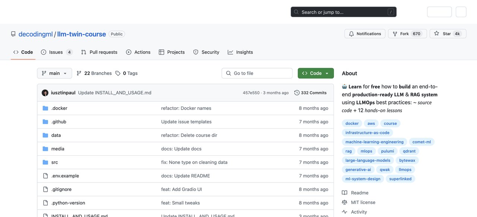Click the file icon for .gitignore
Image resolution: width=477 pixels, height=217 pixels.
45,190
